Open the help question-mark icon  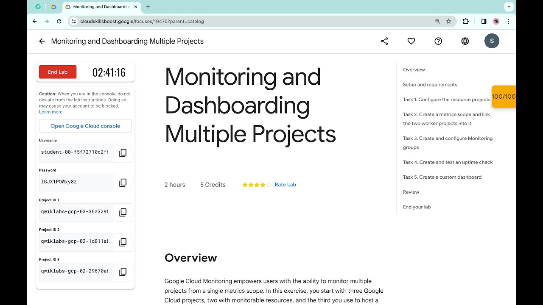pyautogui.click(x=438, y=41)
